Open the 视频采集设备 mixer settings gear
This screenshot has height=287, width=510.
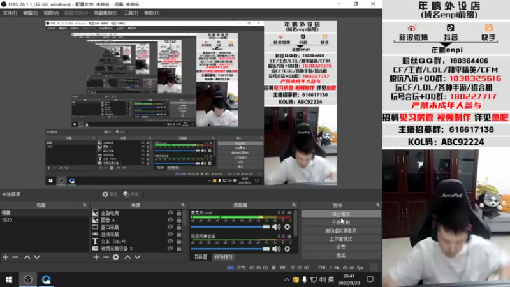tap(288, 249)
